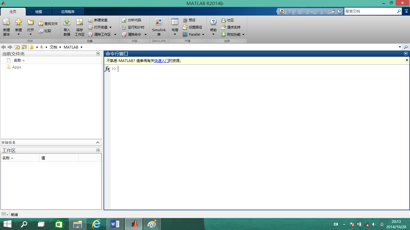The height and width of the screenshot is (230, 410).
Task: Open 预设 (Preferences) gear icon
Action: pos(185,20)
